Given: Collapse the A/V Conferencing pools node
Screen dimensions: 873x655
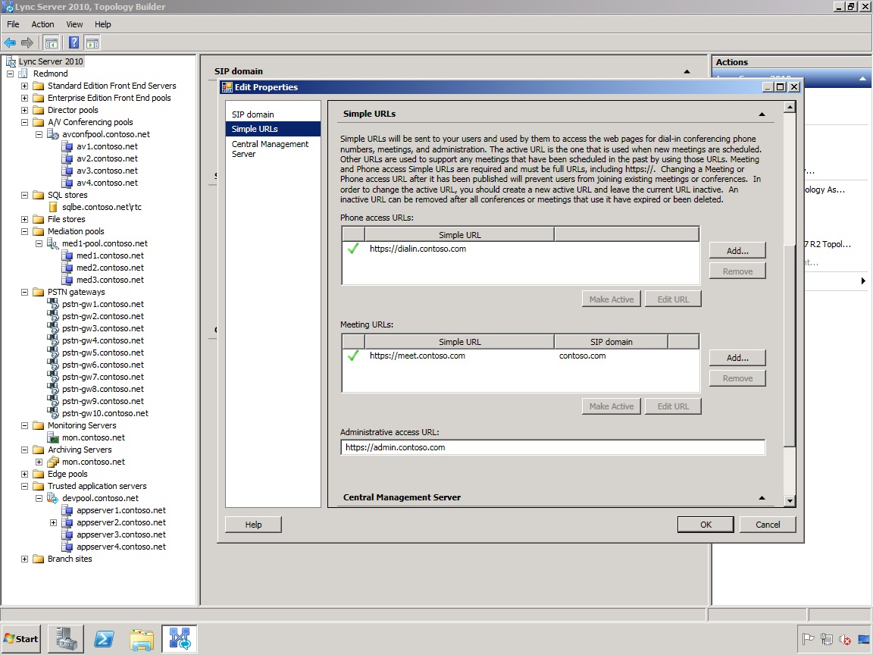Looking at the screenshot, I should click(24, 122).
